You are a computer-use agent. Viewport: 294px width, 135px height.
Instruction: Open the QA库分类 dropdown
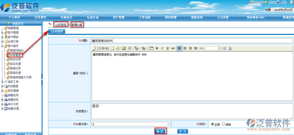point(131,124)
